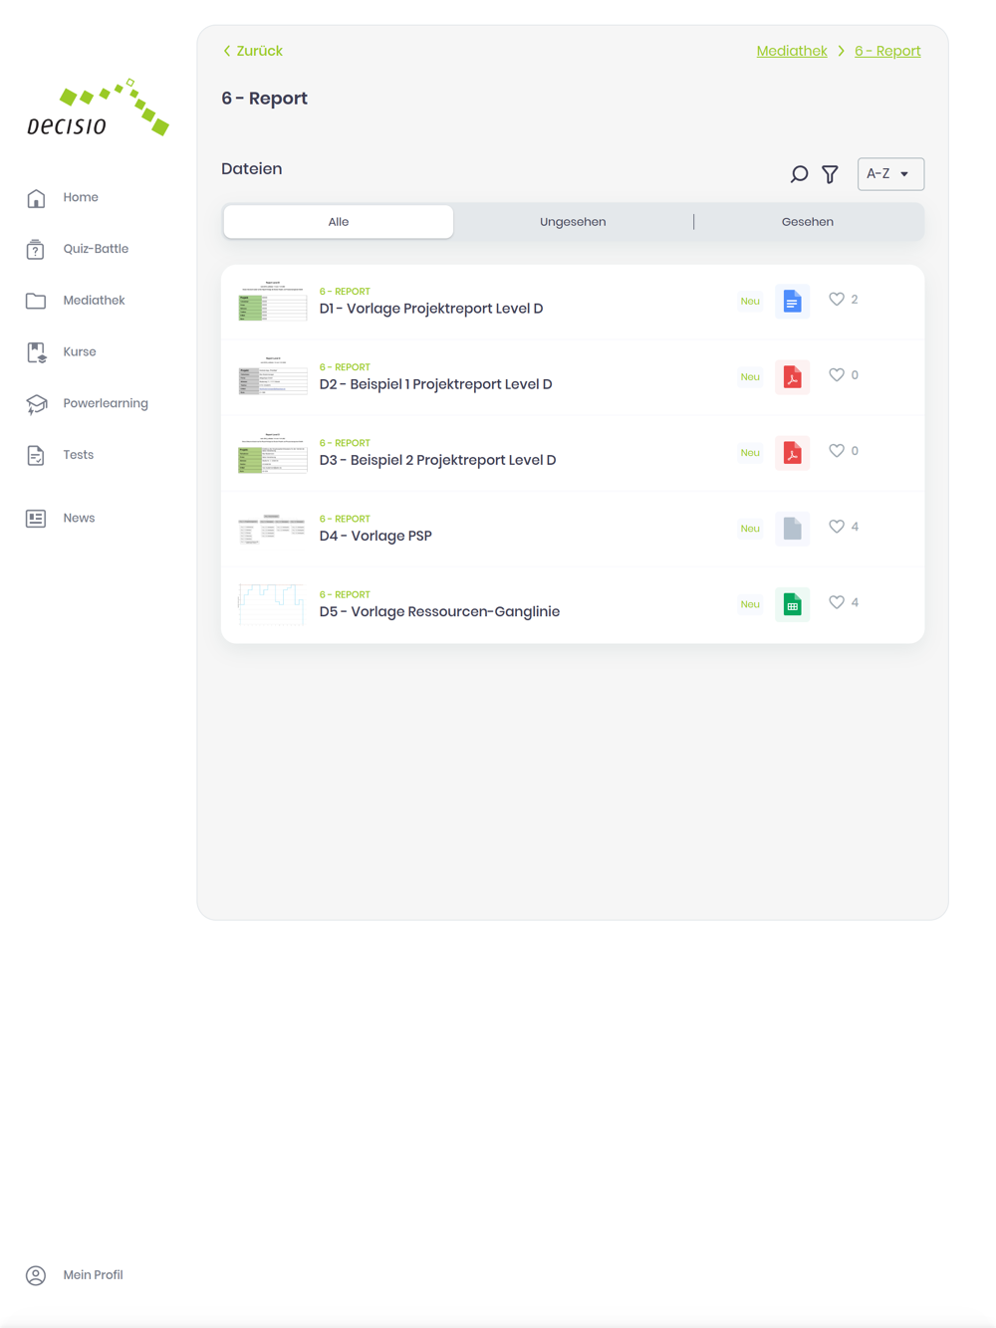Open file D5 - Vorlage Ressourcen-Ganglinie

point(439,611)
